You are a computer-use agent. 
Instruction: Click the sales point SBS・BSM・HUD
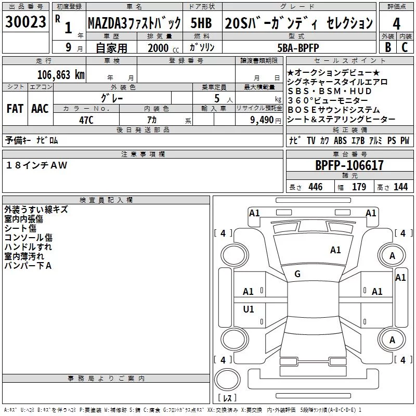[330, 91]
